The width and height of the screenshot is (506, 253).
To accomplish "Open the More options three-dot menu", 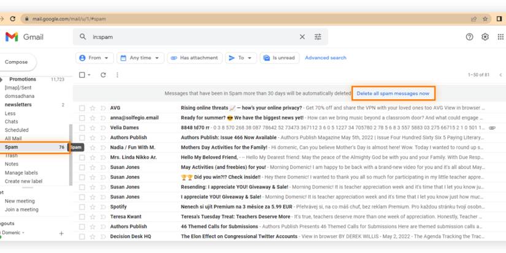I will [x=117, y=75].
